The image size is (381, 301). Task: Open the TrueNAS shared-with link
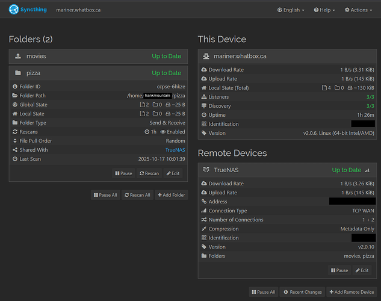tap(175, 150)
